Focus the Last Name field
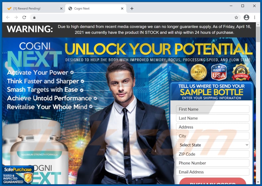Screen dimensions: 262x186 (213, 118)
